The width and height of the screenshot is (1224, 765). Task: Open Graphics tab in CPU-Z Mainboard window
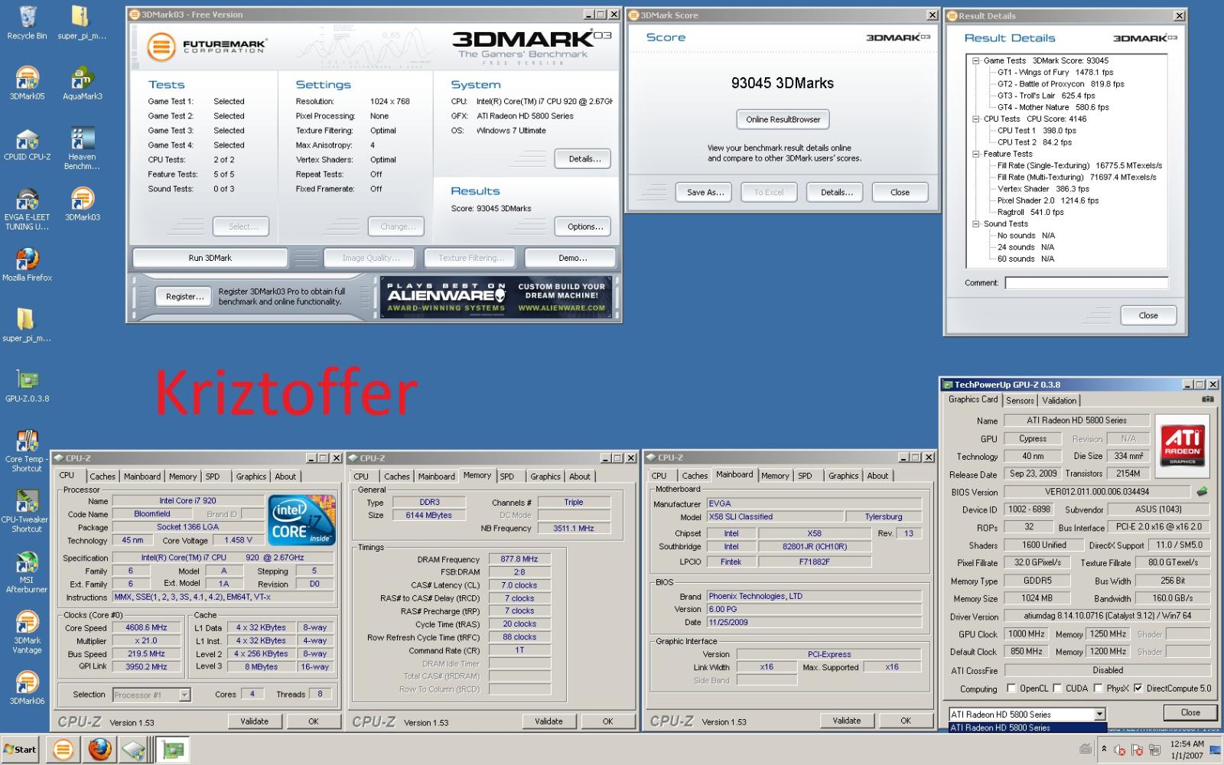843,475
